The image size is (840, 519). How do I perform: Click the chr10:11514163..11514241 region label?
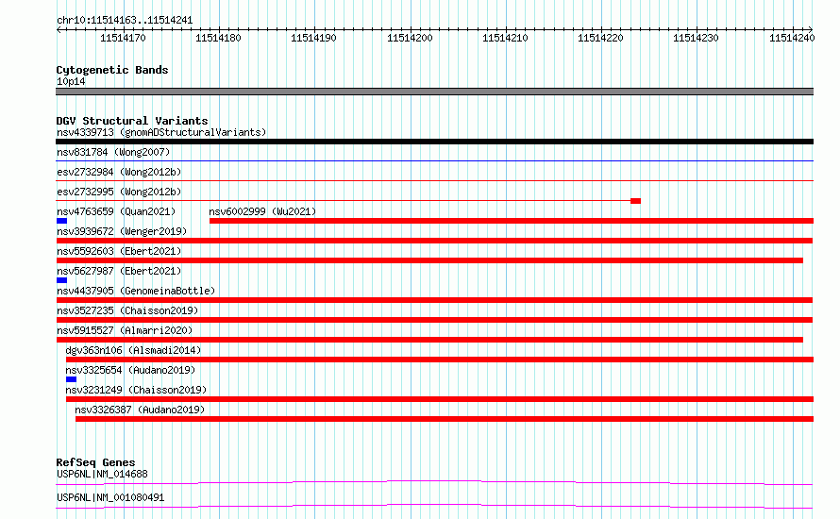(125, 21)
